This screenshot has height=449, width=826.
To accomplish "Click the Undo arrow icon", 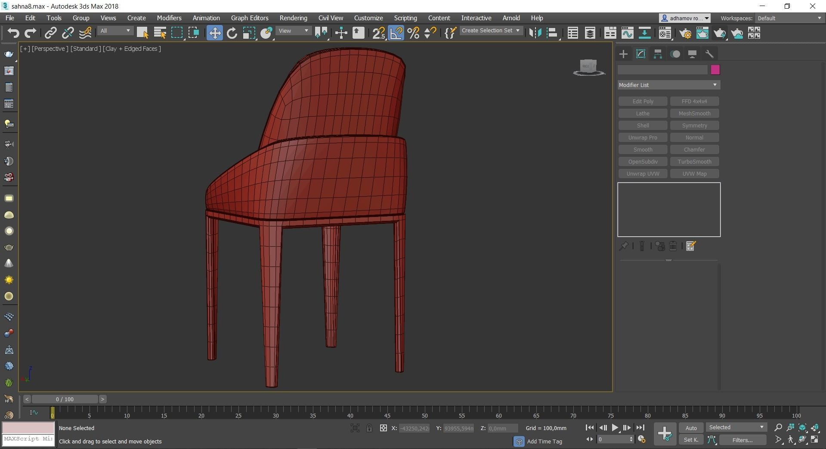I will [13, 33].
